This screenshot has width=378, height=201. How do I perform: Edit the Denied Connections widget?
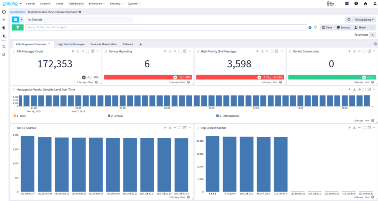point(369,51)
